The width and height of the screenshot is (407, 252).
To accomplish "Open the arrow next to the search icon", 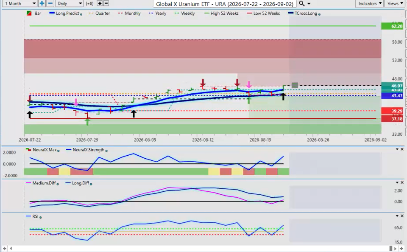I will (x=309, y=4).
